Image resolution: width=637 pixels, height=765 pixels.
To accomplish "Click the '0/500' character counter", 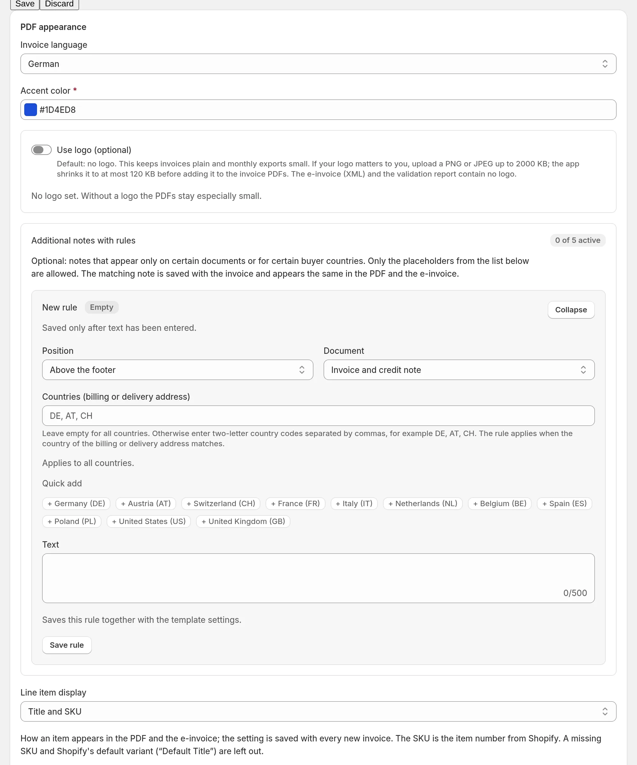I will [575, 593].
